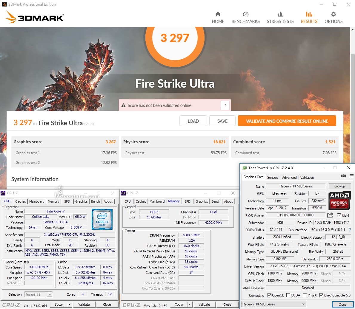Open Bench tab in left CPU-Z
The width and height of the screenshot is (355, 309).
pyautogui.click(x=95, y=201)
